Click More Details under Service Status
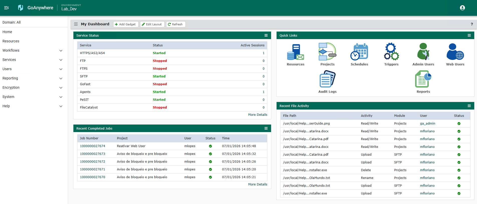The height and width of the screenshot is (204, 477). [258, 115]
